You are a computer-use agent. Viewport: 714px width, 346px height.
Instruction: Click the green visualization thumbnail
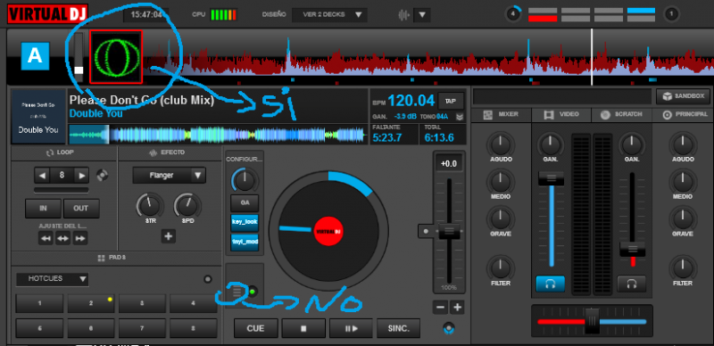coord(116,57)
